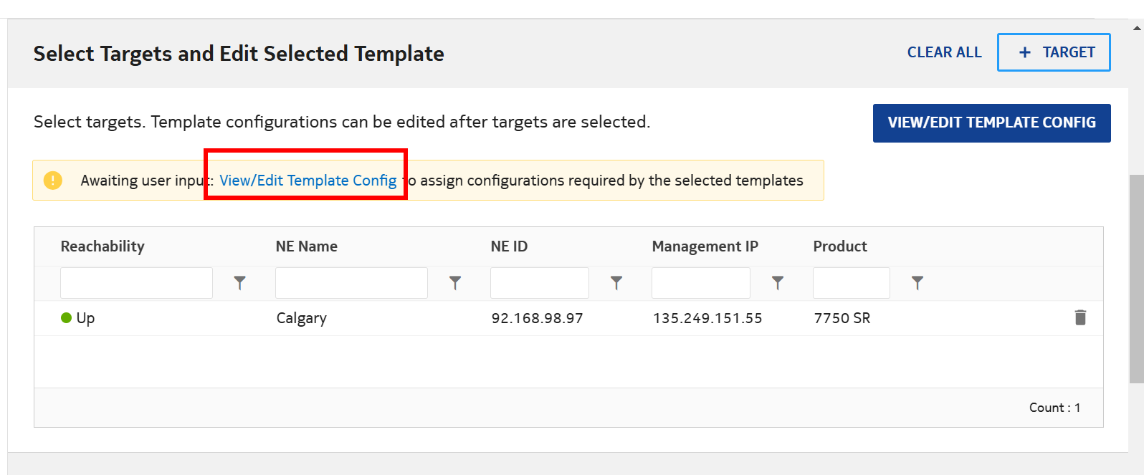The height and width of the screenshot is (475, 1144).
Task: Focus the NE Name filter text field
Action: [x=351, y=283]
